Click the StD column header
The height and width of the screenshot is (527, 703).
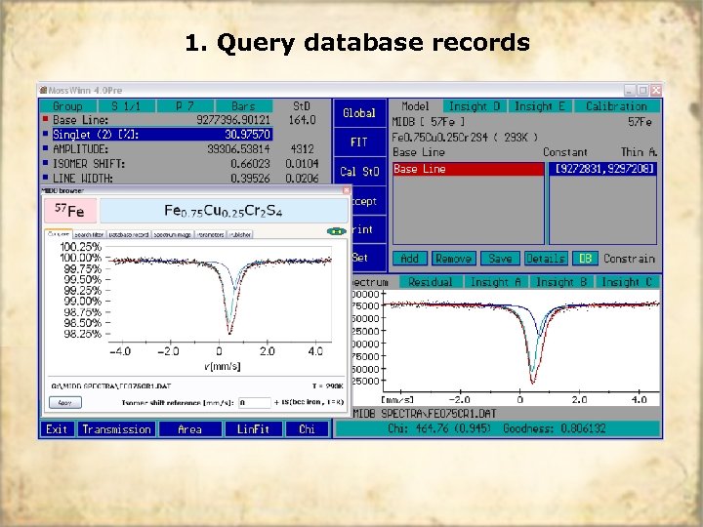302,106
